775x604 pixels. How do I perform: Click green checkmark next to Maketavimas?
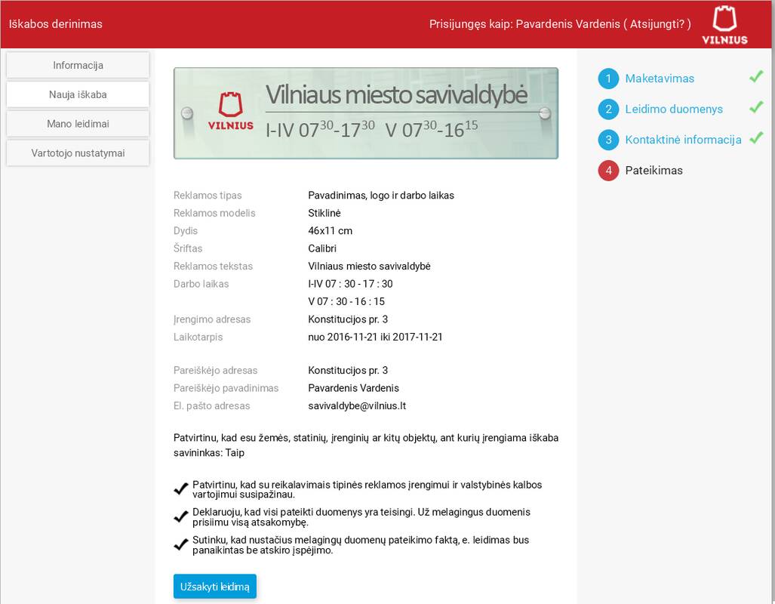pyautogui.click(x=755, y=77)
